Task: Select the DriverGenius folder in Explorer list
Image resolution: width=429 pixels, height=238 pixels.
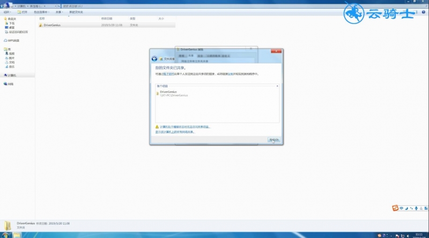Action: pyautogui.click(x=107, y=25)
